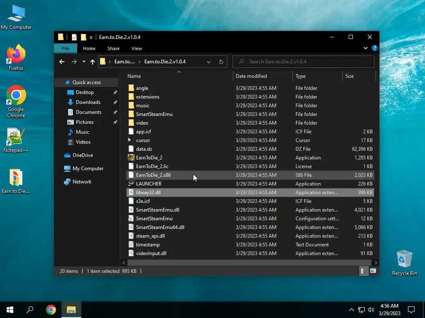
Task: Expand the ribbon with the chevron
Action: pos(365,48)
